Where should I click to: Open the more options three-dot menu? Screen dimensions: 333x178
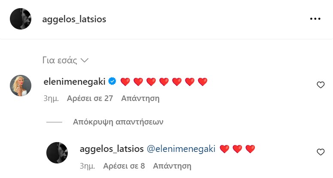pyautogui.click(x=315, y=19)
